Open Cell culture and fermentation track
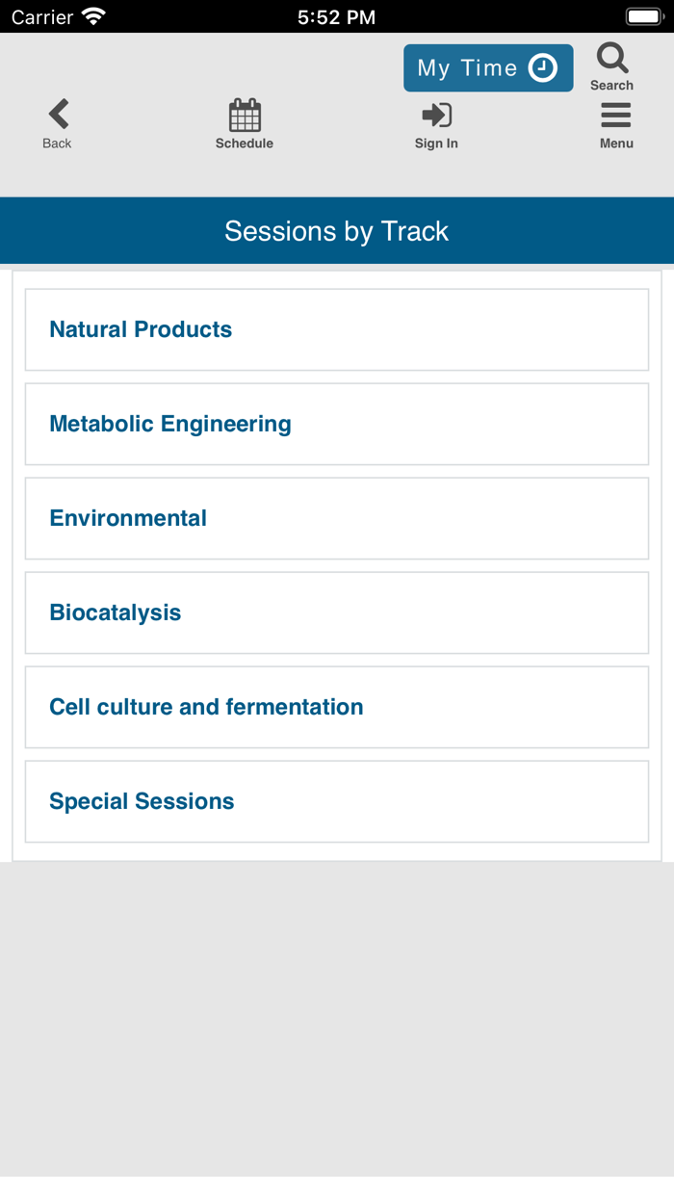 tap(337, 707)
